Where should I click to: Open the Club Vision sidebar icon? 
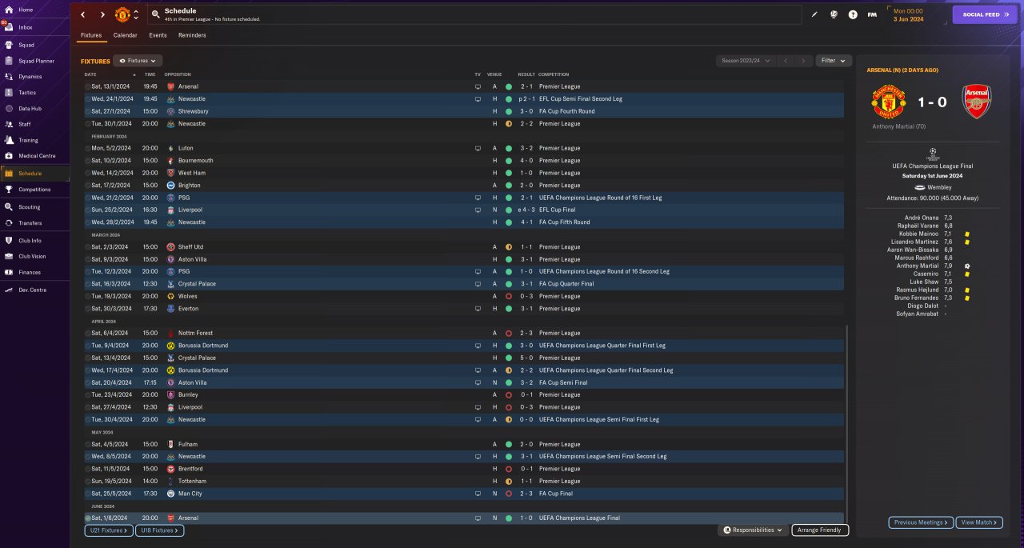(x=9, y=256)
